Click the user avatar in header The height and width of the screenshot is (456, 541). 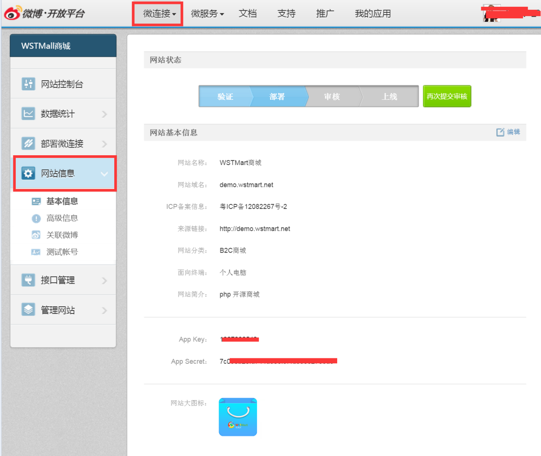point(492,13)
